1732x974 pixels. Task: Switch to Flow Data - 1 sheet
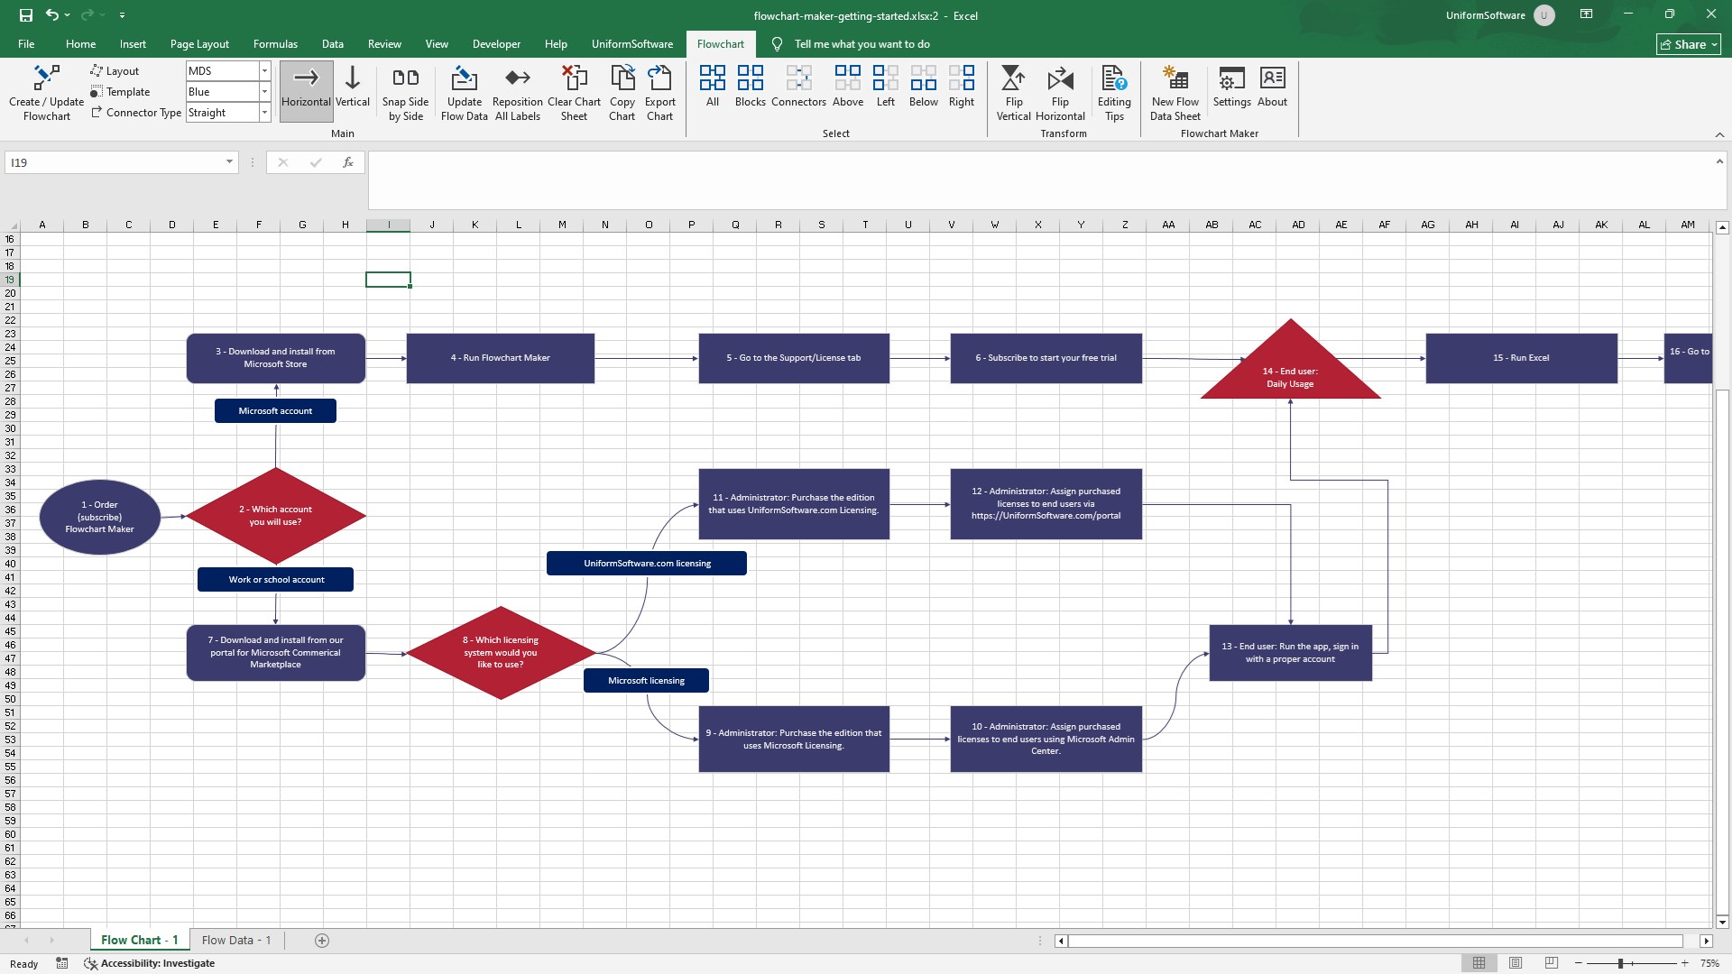[x=236, y=940]
